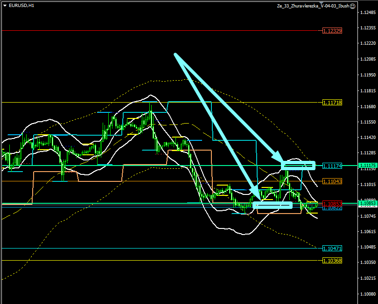Click the 1.11550 price scale value
Image resolution: width=378 pixels, height=304 pixels.
pyautogui.click(x=368, y=122)
